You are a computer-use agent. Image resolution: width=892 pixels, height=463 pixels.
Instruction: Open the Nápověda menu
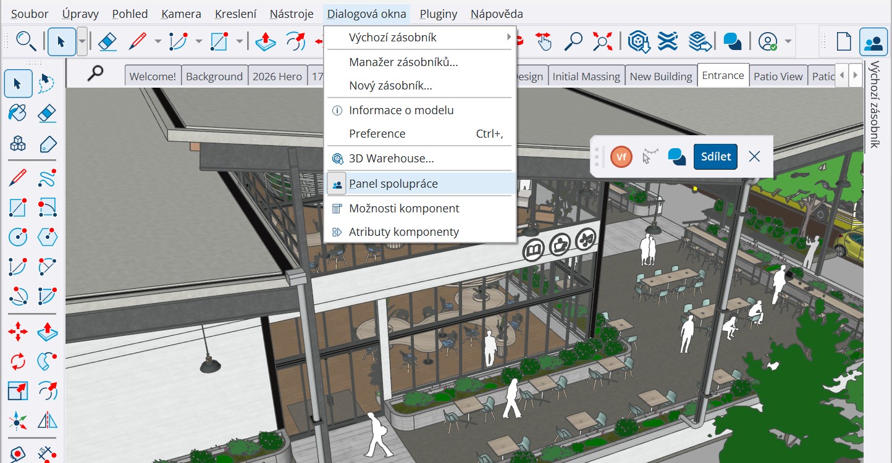(496, 14)
